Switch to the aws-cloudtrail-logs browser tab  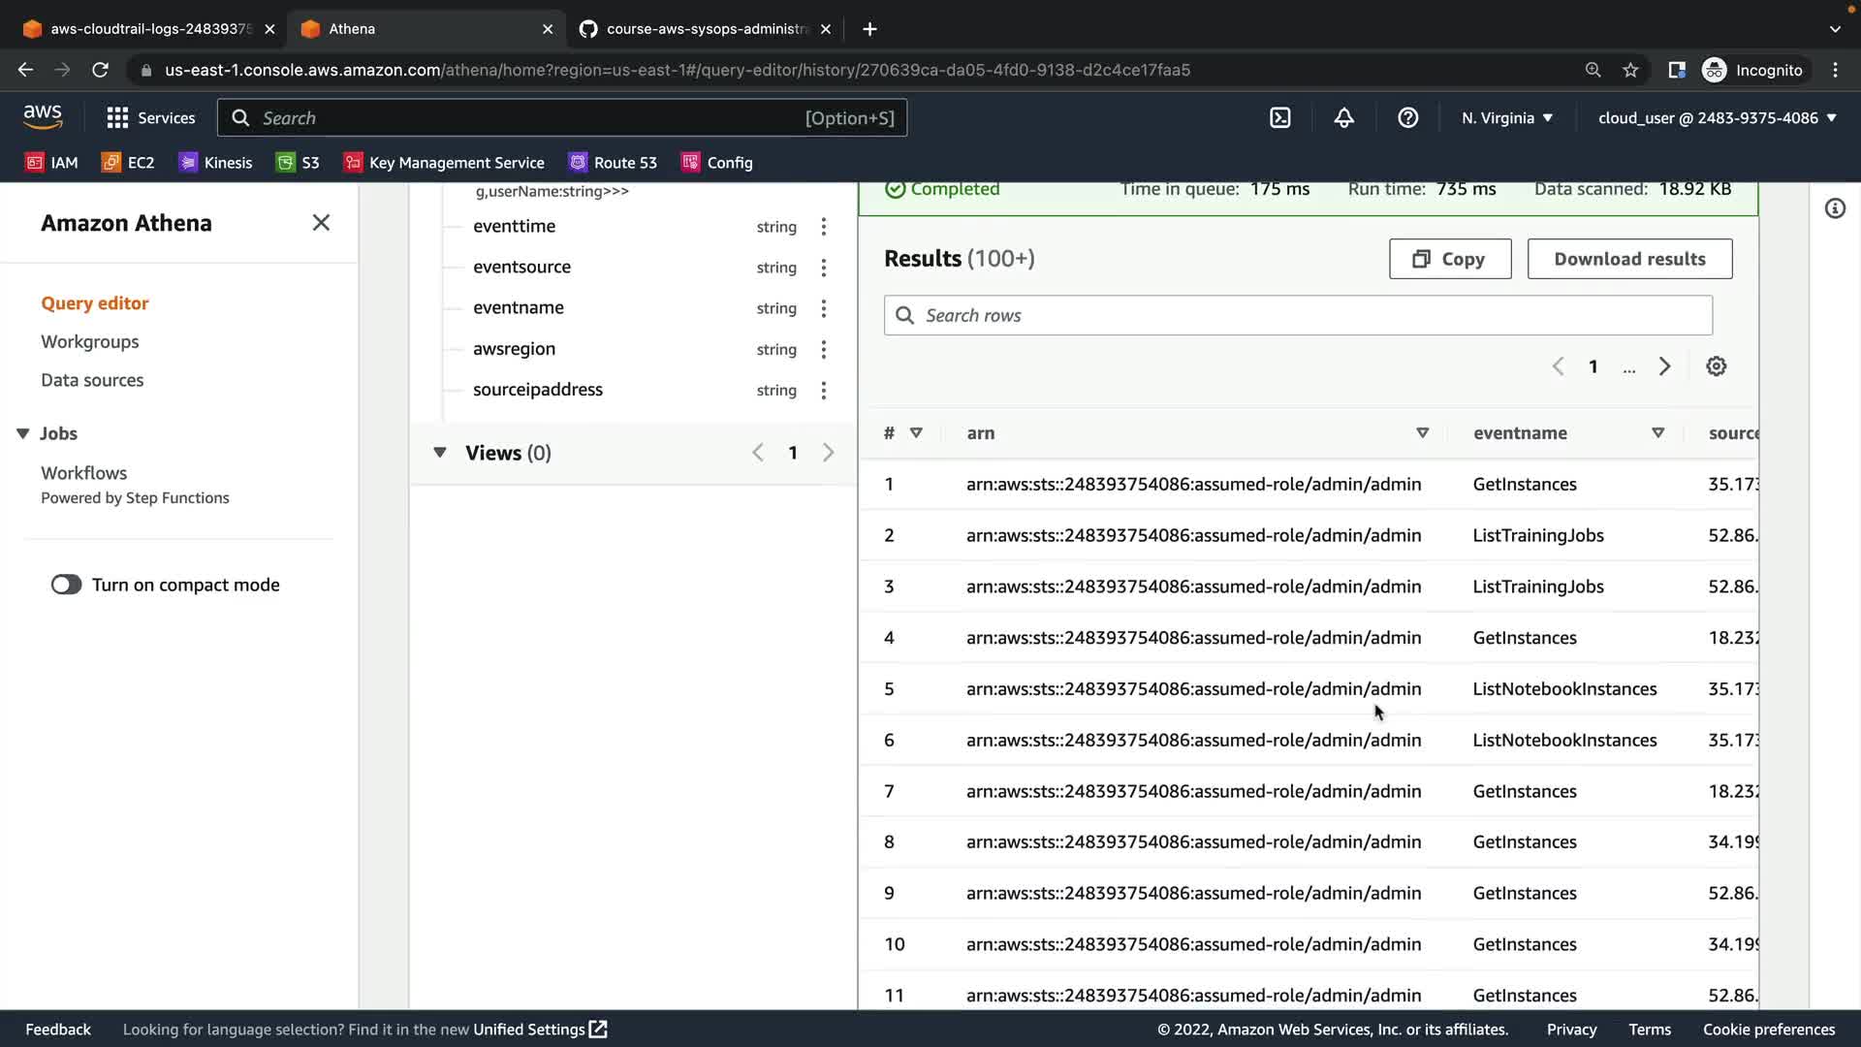(148, 29)
